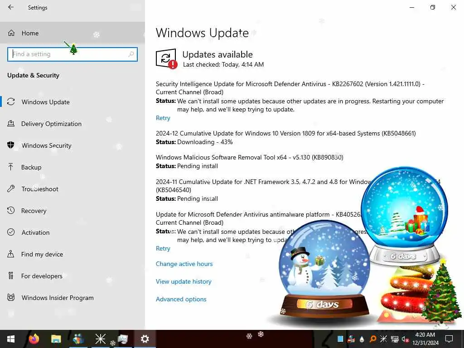The height and width of the screenshot is (348, 464).
Task: Click the Home house icon
Action: click(x=11, y=33)
